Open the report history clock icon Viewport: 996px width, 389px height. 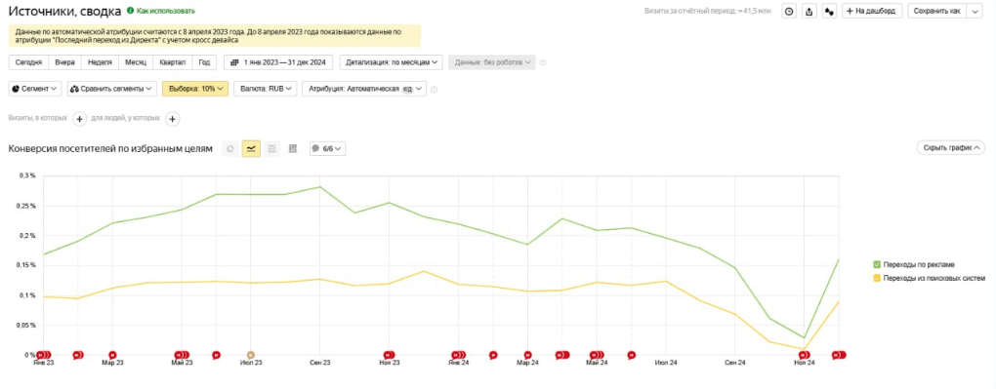788,12
